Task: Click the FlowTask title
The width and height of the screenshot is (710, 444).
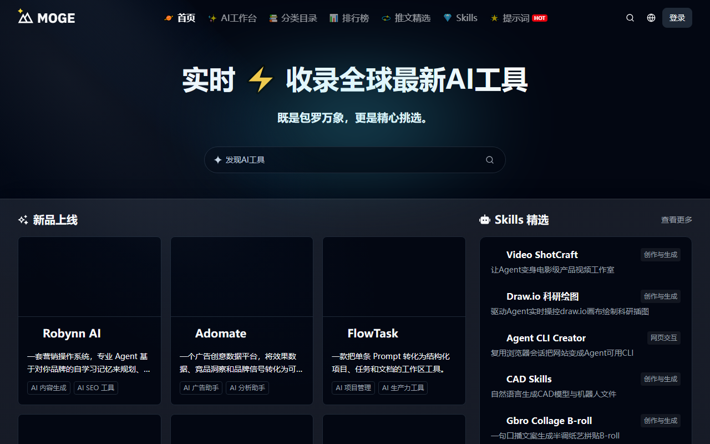Action: pos(373,334)
